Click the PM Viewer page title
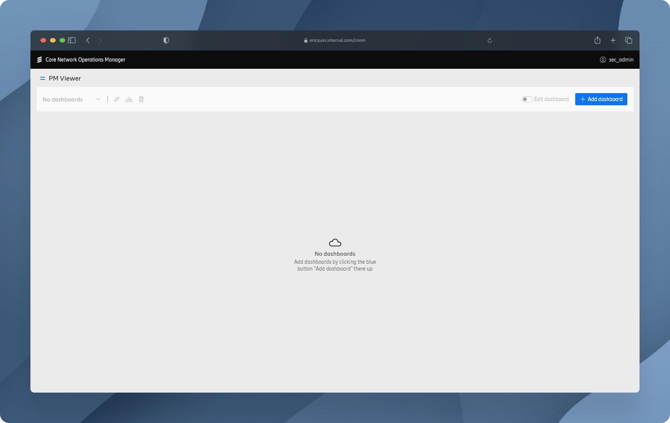670x423 pixels. coord(65,78)
